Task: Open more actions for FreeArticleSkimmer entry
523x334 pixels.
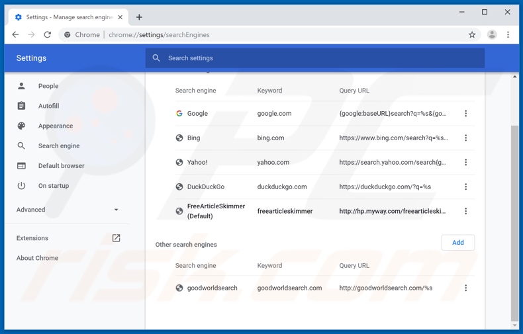Action: [x=465, y=212]
